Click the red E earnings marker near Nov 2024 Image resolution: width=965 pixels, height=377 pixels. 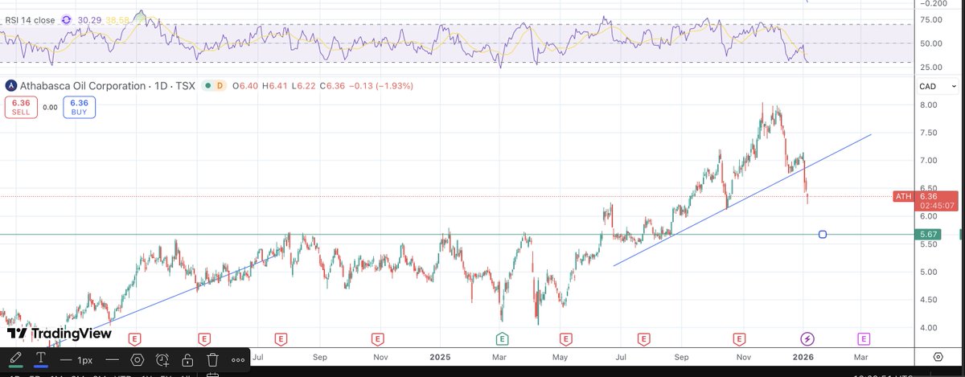pyautogui.click(x=376, y=338)
